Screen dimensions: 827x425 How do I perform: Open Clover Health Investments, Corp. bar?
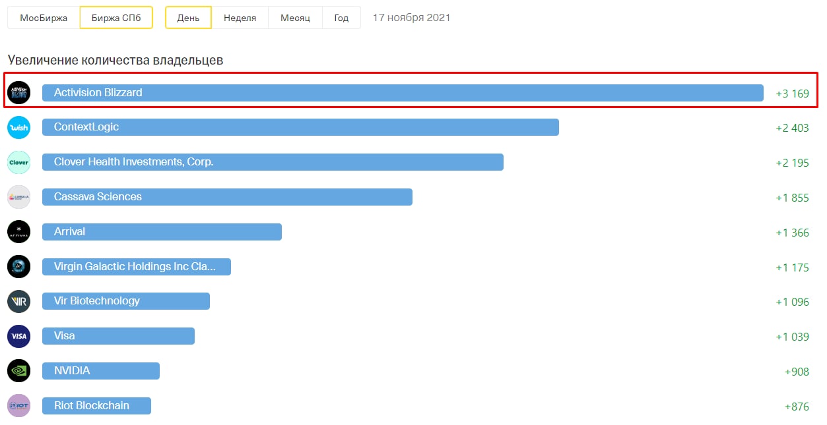coord(273,162)
